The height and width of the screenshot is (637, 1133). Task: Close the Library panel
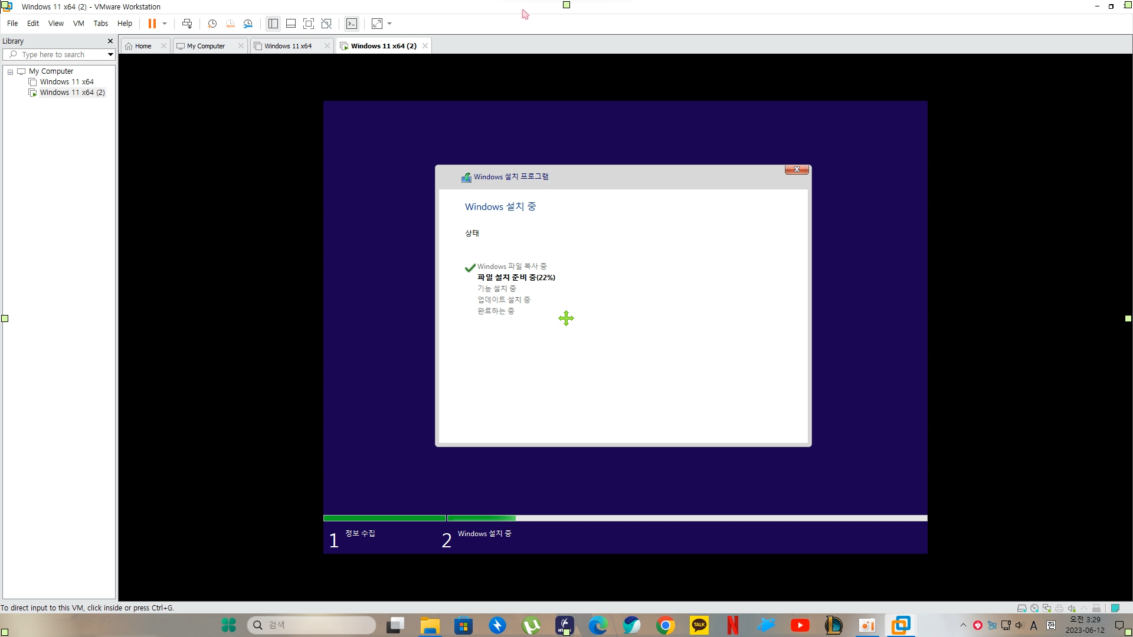pos(110,41)
